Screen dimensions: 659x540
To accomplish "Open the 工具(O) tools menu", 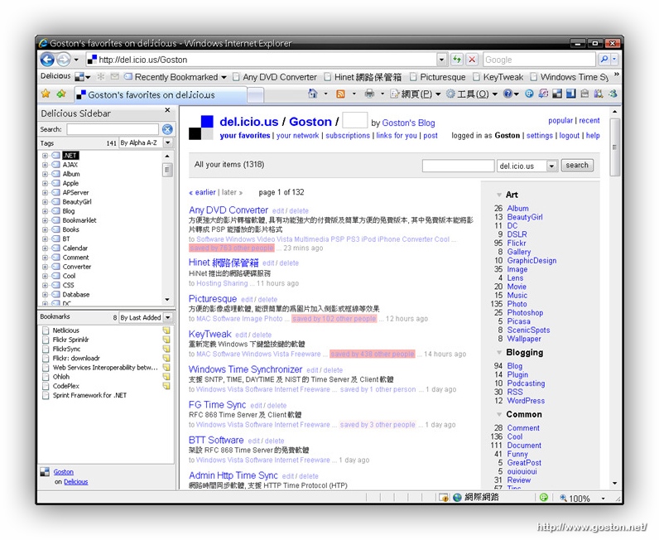I will click(x=472, y=94).
